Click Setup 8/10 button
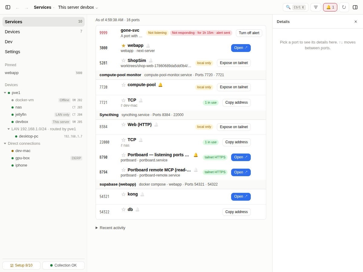The image size is (363, 272). [x=21, y=265]
